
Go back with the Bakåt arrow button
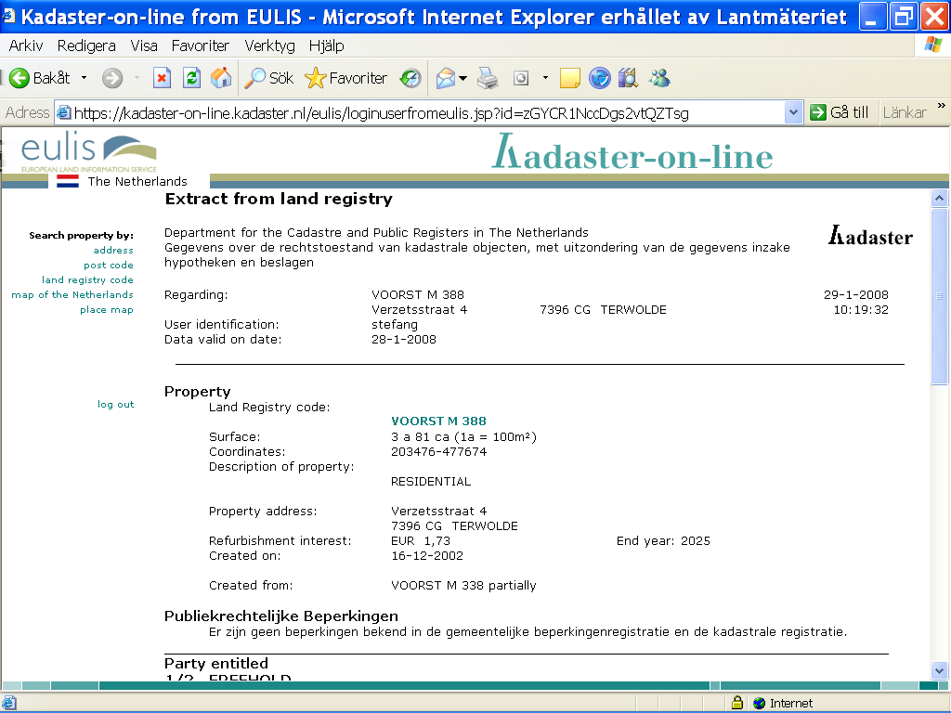click(x=39, y=78)
